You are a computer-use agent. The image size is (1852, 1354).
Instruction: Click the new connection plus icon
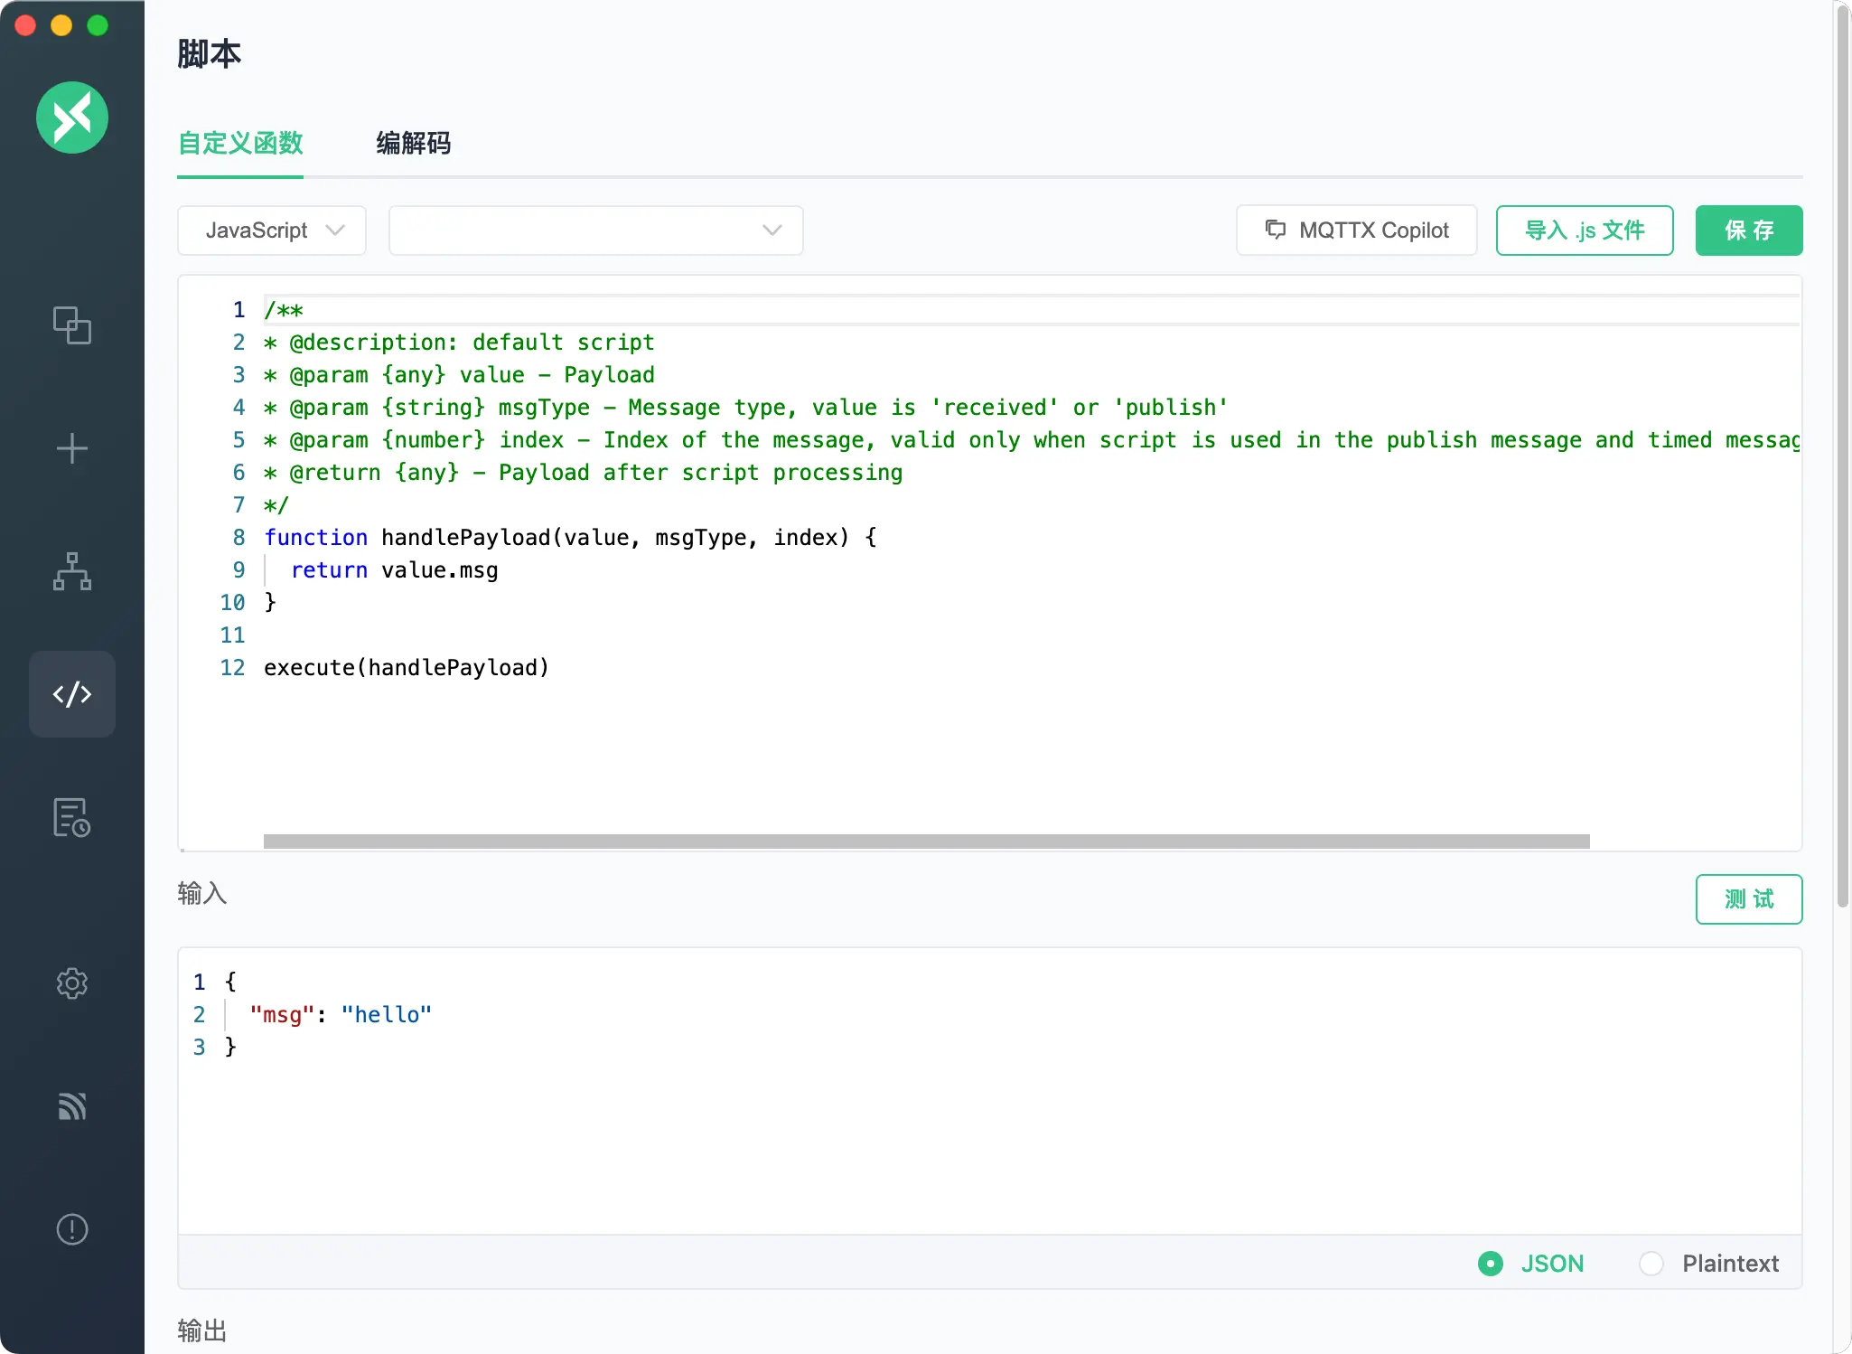pos(71,448)
